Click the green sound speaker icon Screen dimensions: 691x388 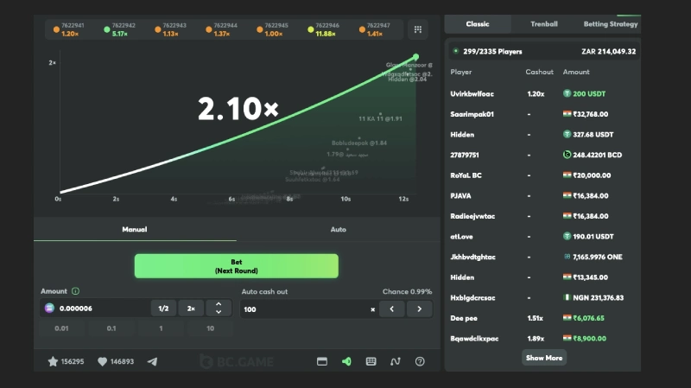[x=346, y=362]
